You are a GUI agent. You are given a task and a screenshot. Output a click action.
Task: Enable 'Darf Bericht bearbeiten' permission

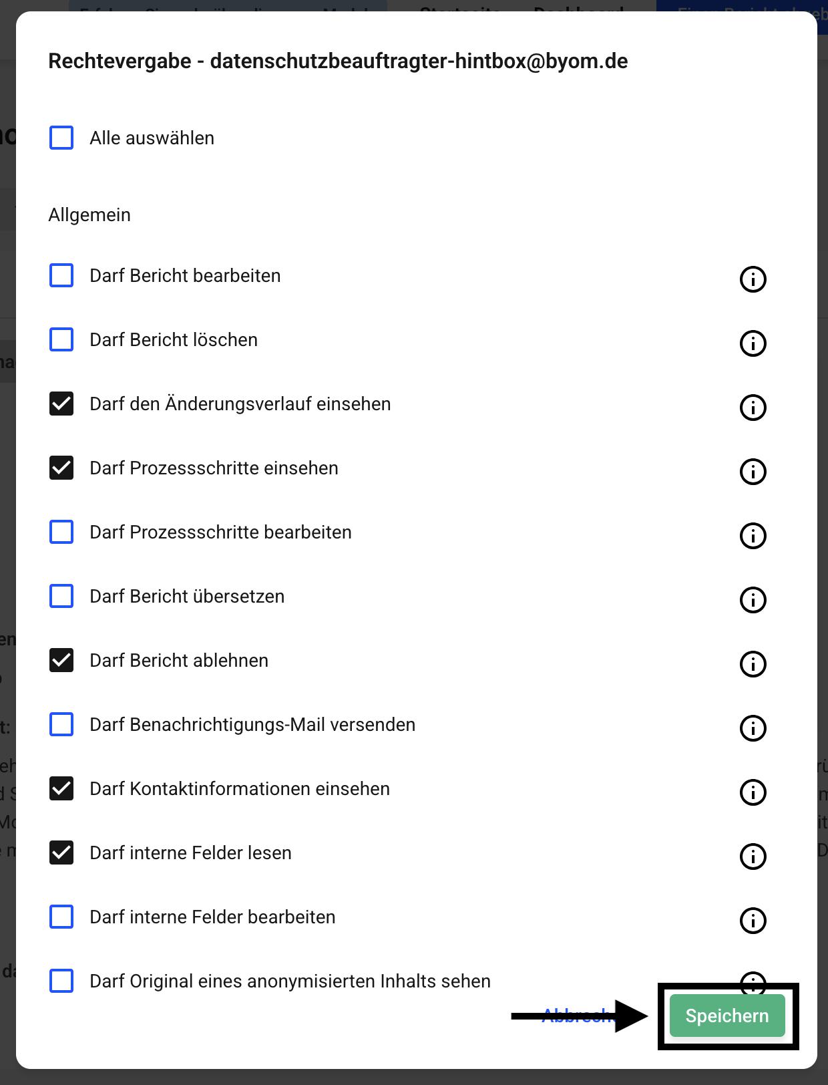(61, 275)
